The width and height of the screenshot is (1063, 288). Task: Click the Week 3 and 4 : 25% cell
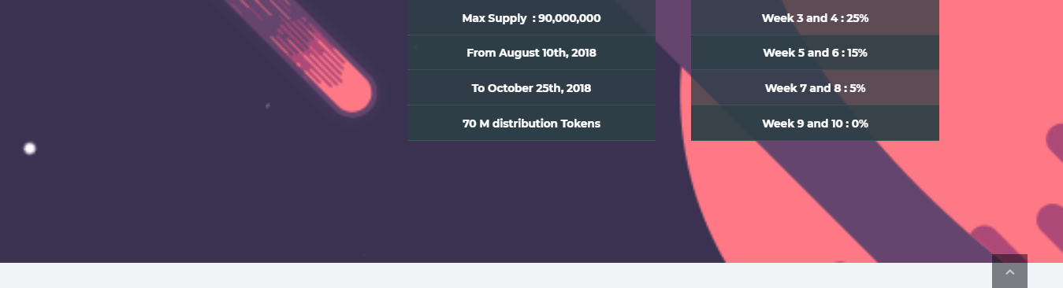pyautogui.click(x=815, y=17)
